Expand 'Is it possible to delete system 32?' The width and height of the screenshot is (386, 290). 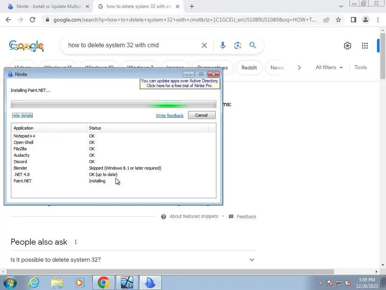pyautogui.click(x=133, y=260)
